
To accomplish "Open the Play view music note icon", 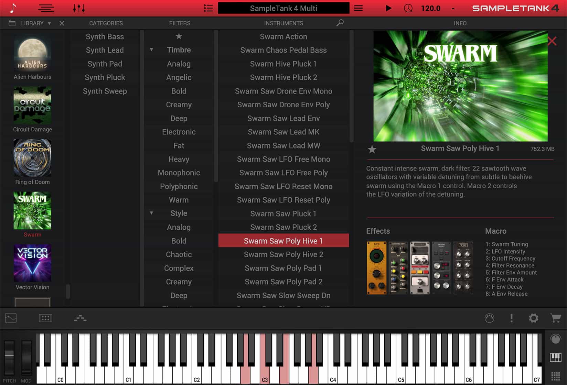I will (13, 8).
